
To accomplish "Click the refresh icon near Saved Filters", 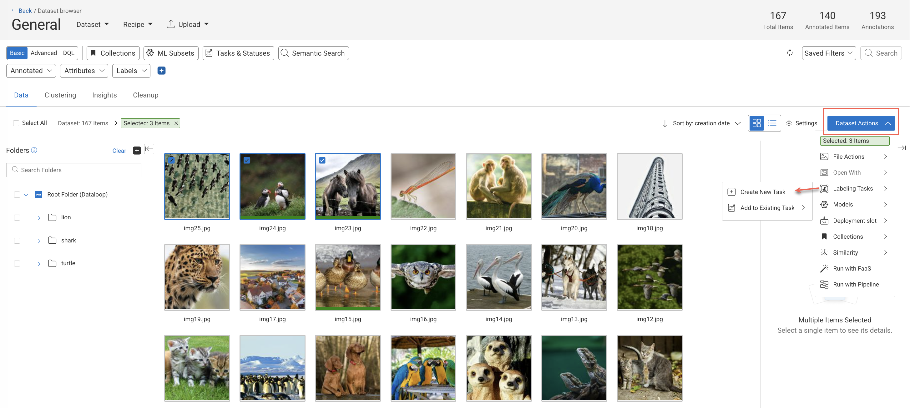I will click(790, 53).
